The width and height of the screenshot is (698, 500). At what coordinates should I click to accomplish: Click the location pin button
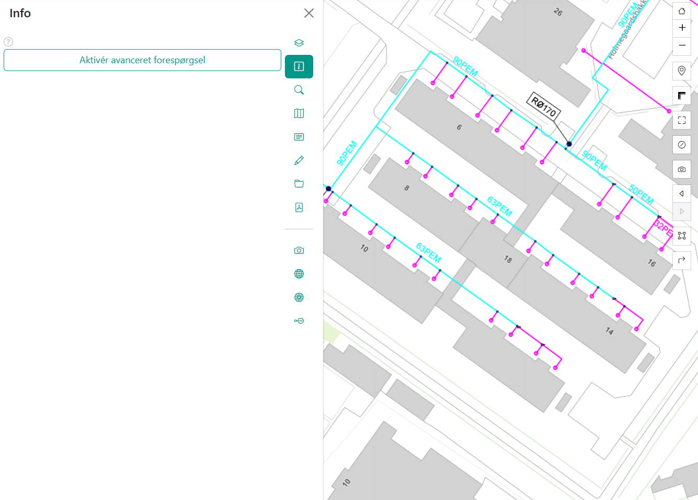[682, 71]
